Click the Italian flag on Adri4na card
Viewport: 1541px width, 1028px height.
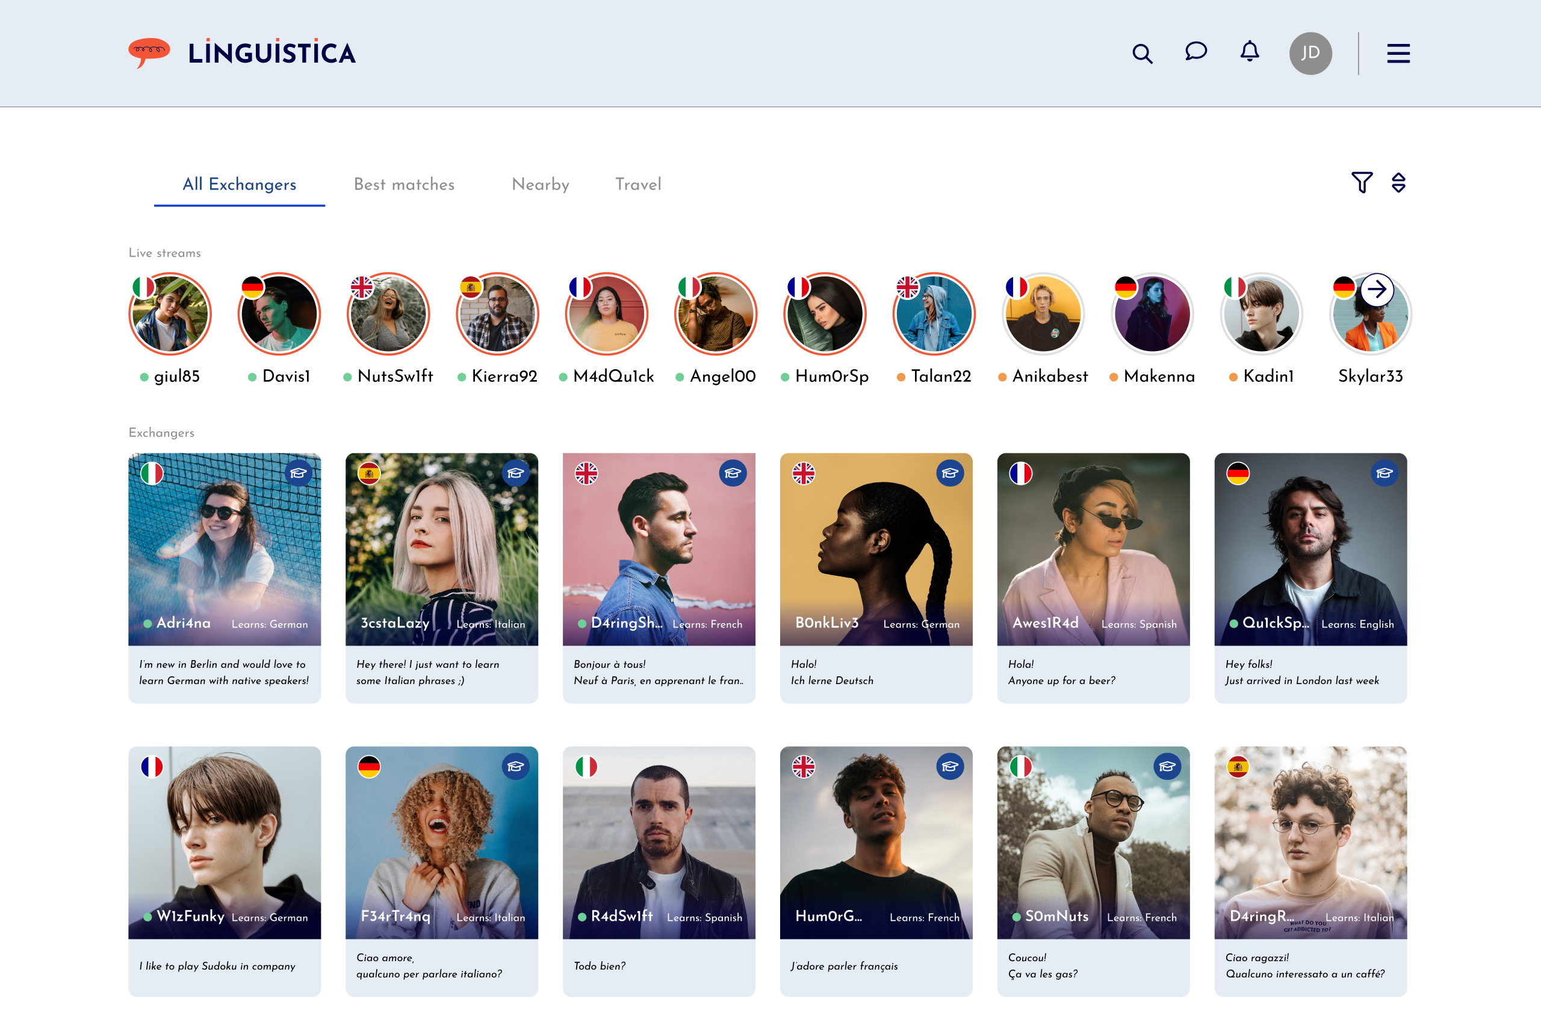point(152,473)
